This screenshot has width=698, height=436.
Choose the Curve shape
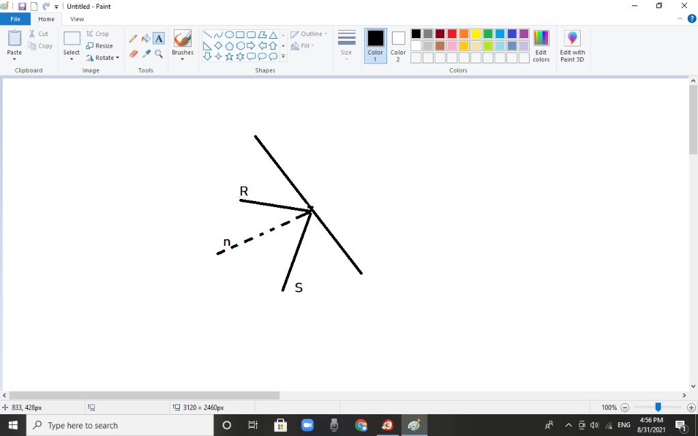[x=218, y=35]
